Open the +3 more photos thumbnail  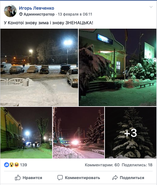coord(131,133)
